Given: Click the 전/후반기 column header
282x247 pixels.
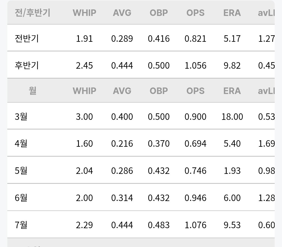Looking at the screenshot, I should [x=33, y=13].
